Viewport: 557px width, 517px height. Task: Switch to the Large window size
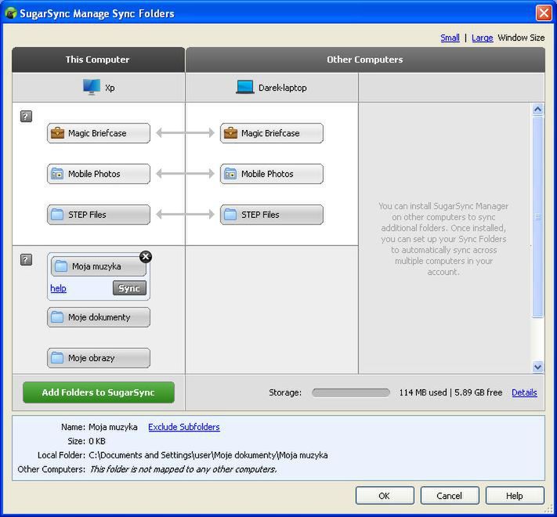482,38
